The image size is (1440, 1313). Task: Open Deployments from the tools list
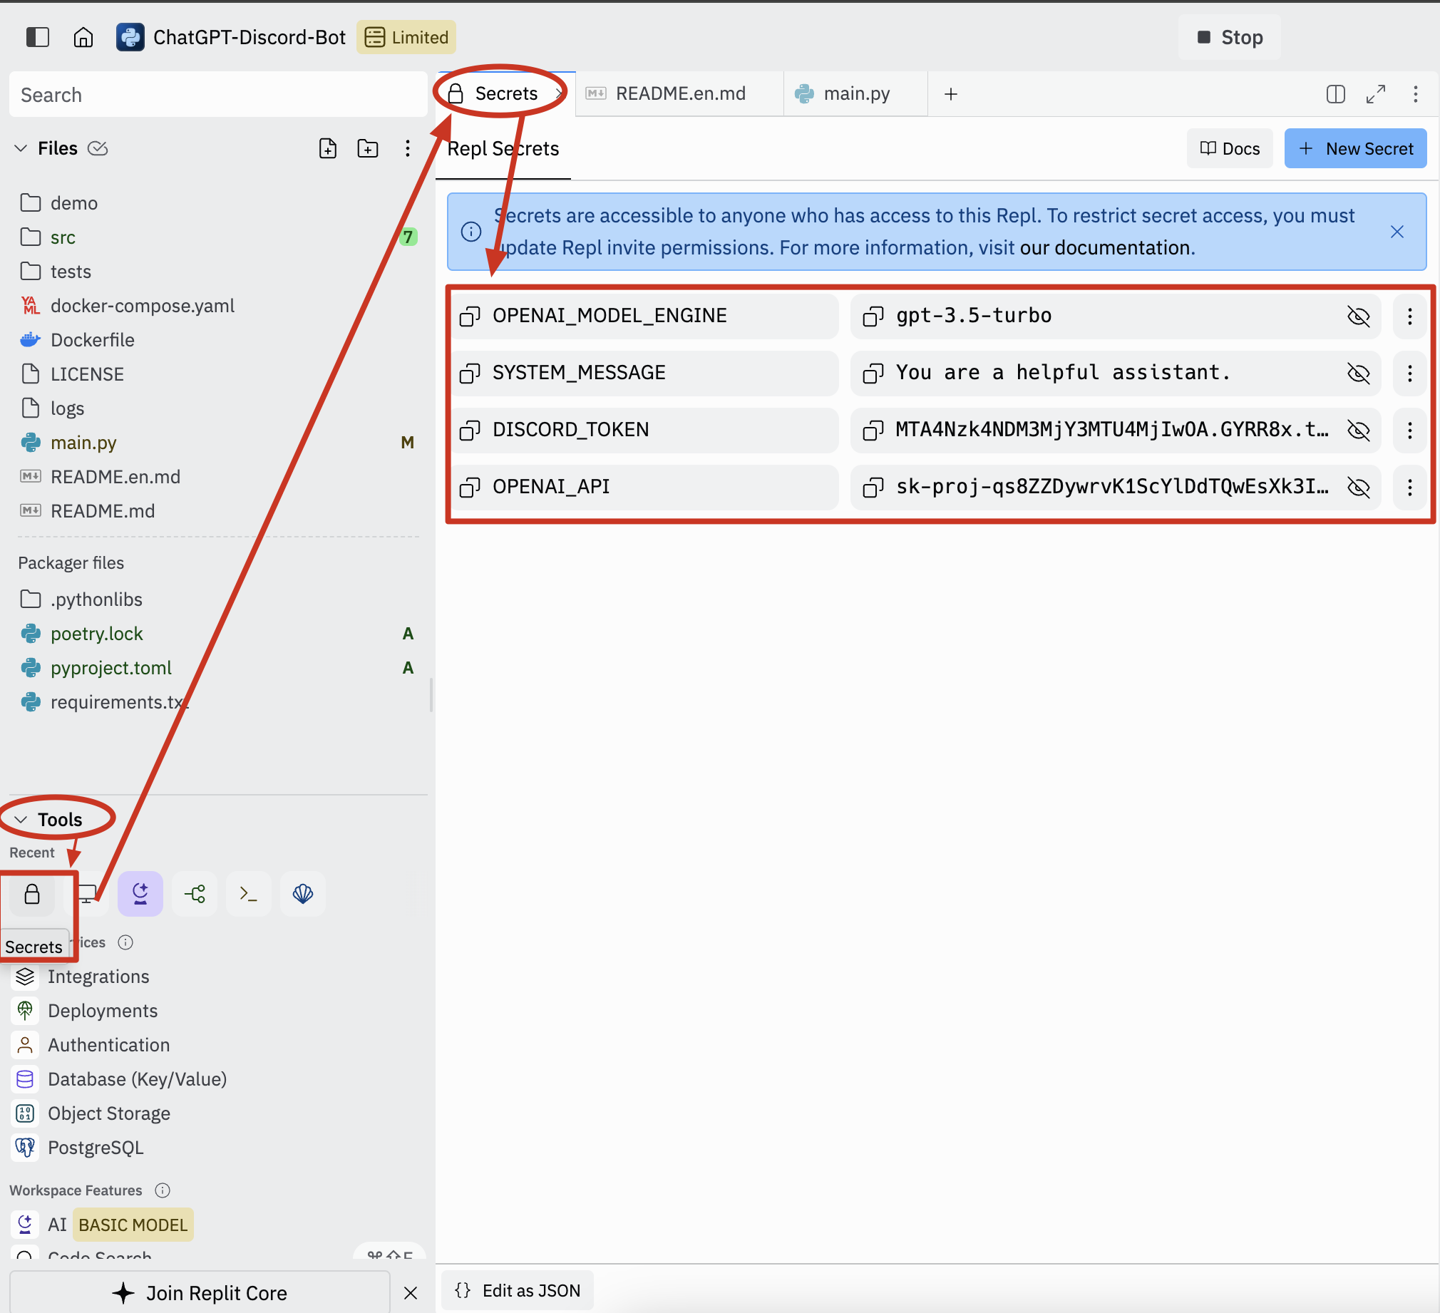pyautogui.click(x=103, y=1011)
